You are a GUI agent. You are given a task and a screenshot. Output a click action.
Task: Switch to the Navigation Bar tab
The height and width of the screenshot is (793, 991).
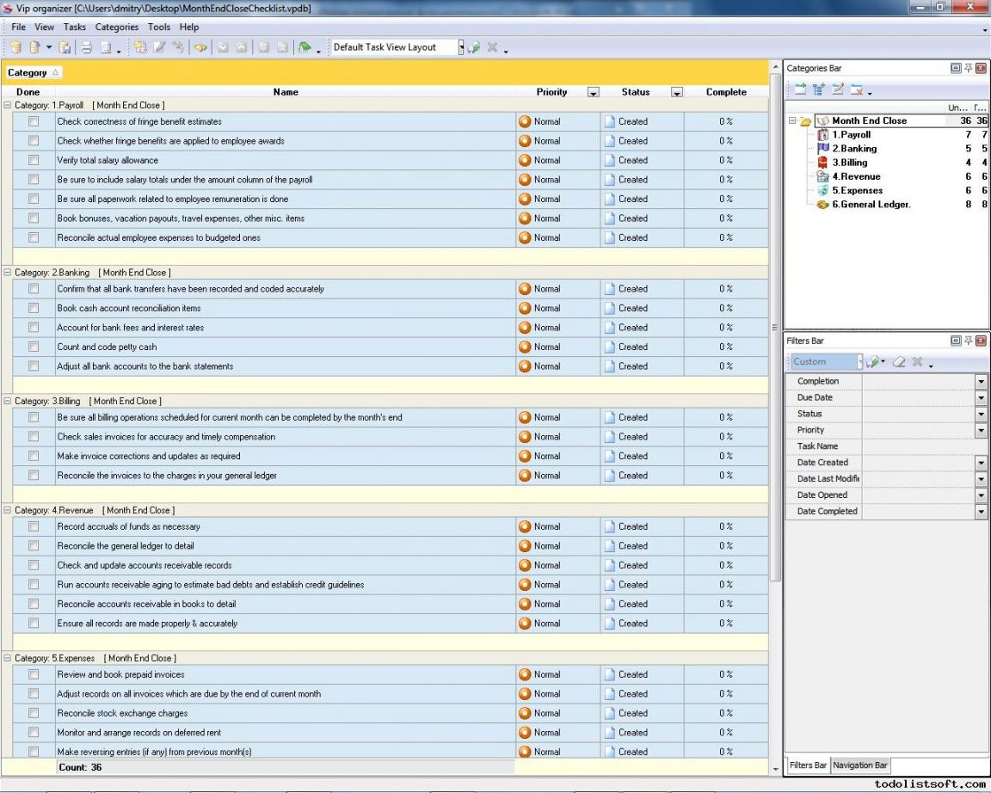[x=859, y=765]
